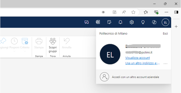
Task: Expand the Criterio dropdown chevron
Action: point(25,51)
